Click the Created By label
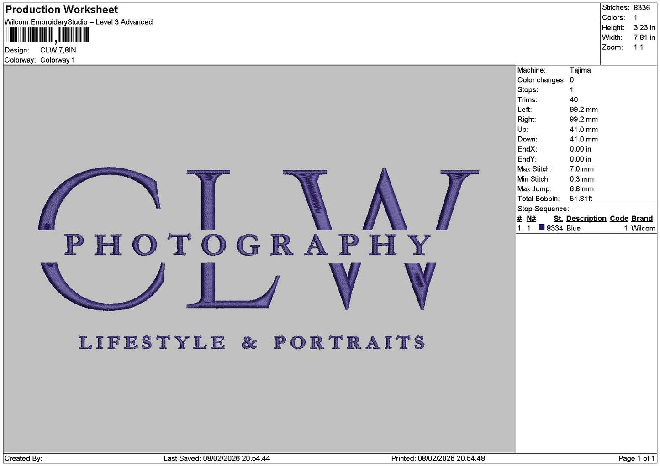This screenshot has height=466, width=660. click(x=23, y=458)
